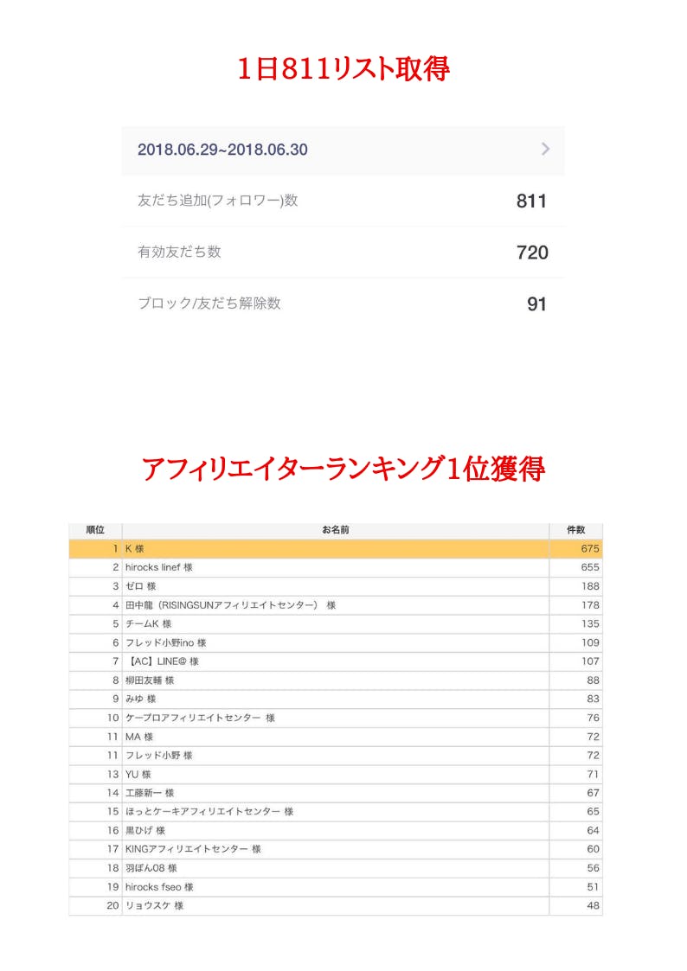The width and height of the screenshot is (687, 971).
Task: Click the 友だち追加(フォロワー)数 row
Action: 342,201
